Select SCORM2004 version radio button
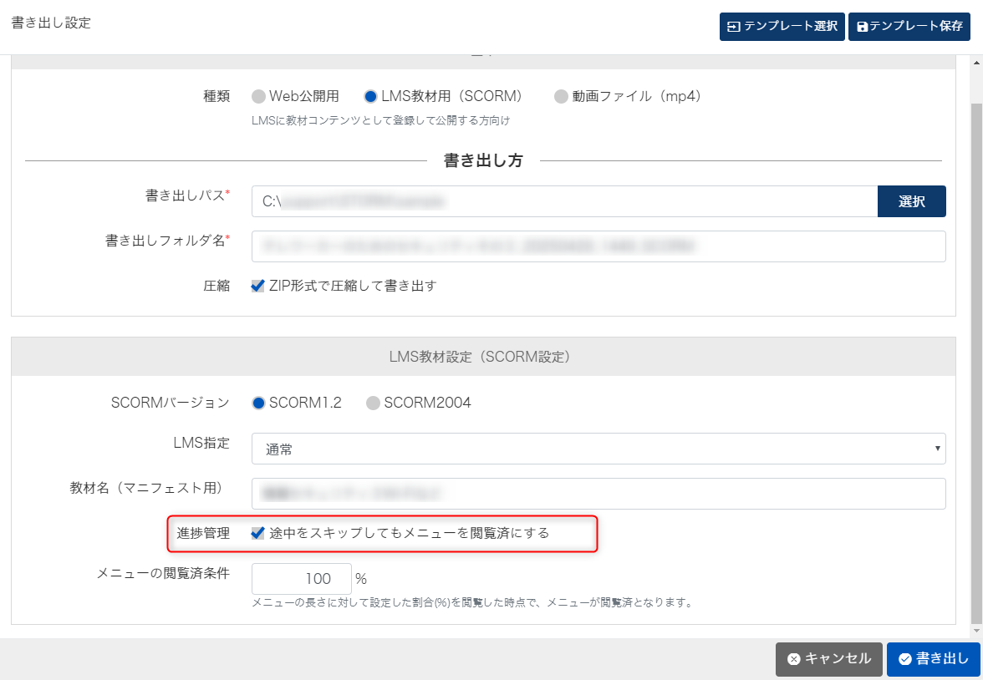 point(373,403)
